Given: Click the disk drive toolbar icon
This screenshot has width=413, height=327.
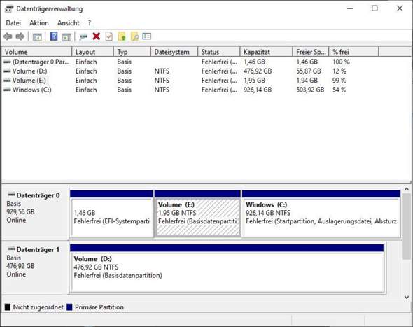Looking at the screenshot, I should (x=83, y=36).
